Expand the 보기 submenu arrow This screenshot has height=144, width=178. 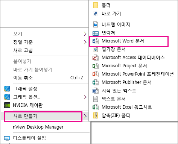(85, 34)
